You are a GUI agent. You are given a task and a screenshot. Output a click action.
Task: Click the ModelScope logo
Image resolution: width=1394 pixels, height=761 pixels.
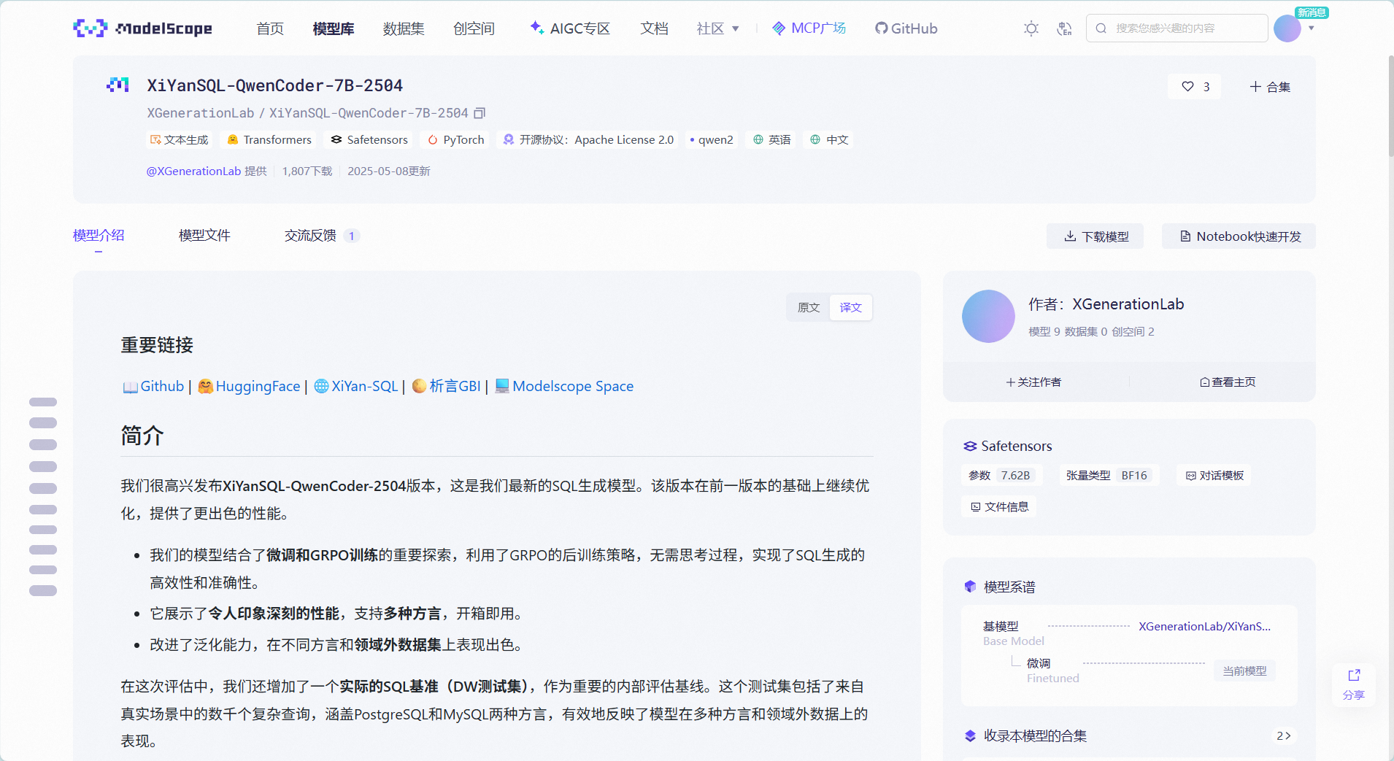point(143,28)
